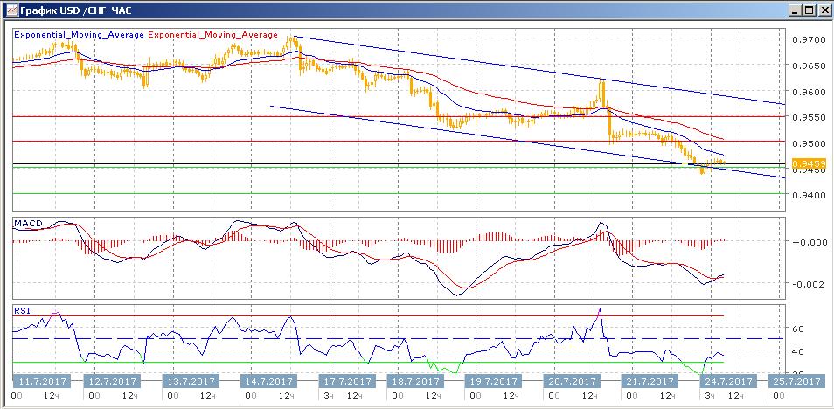This screenshot has width=834, height=409.
Task: Select the 12.7.2017 date marker
Action: pyautogui.click(x=116, y=381)
